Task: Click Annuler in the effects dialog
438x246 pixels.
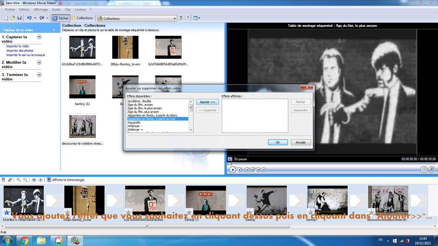Action: coord(301,142)
